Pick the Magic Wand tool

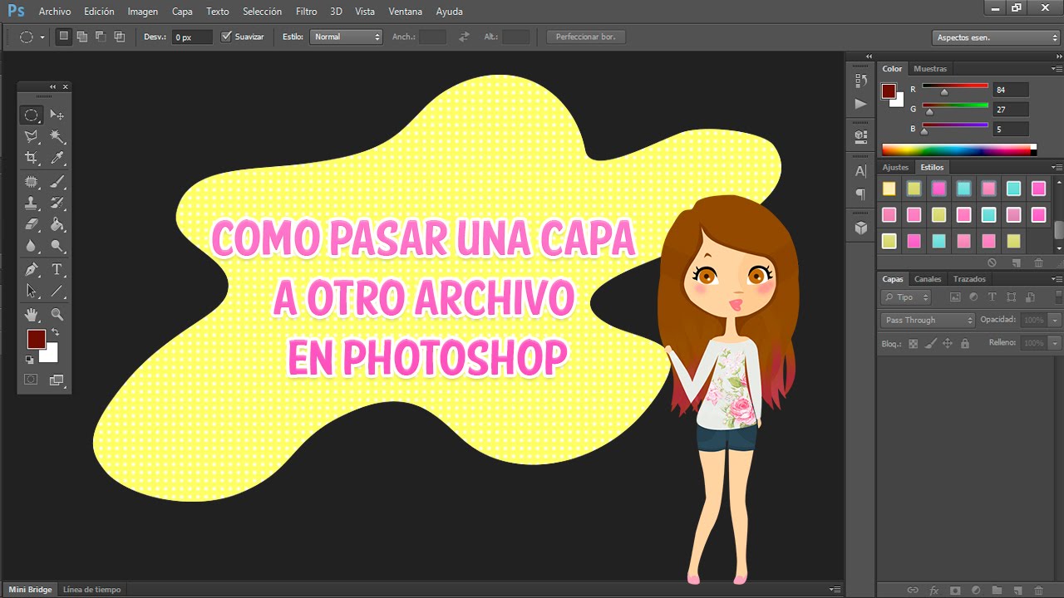(57, 136)
